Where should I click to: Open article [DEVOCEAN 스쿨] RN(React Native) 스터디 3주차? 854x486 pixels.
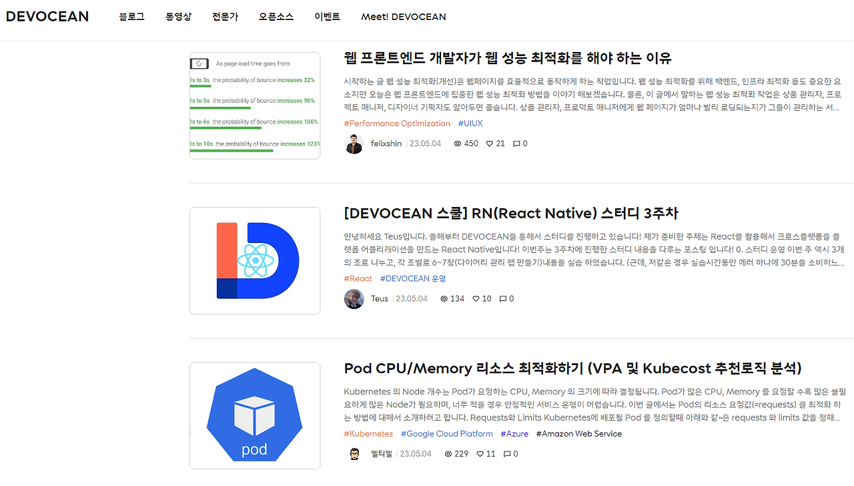tap(511, 213)
